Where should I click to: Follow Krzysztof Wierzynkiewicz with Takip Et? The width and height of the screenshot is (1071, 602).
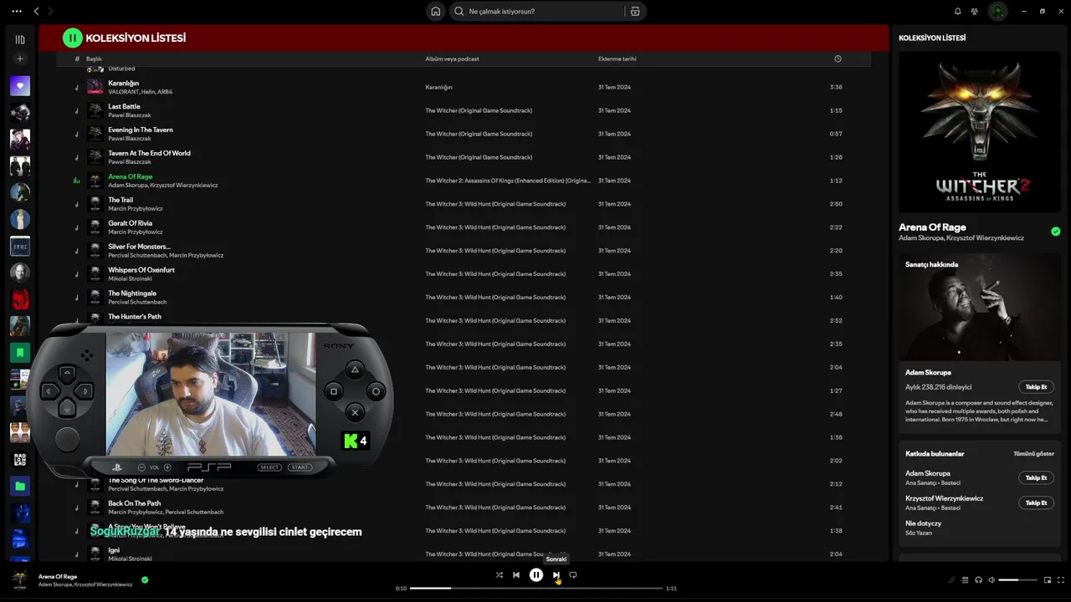pyautogui.click(x=1036, y=503)
